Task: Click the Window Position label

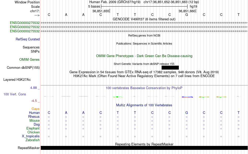Action: (x=27, y=2)
